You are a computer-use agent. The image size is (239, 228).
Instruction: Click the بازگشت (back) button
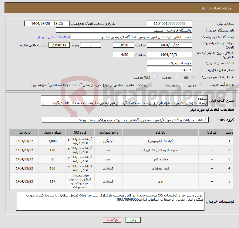(112, 220)
